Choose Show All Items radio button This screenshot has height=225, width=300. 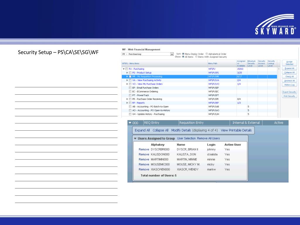click(183, 57)
